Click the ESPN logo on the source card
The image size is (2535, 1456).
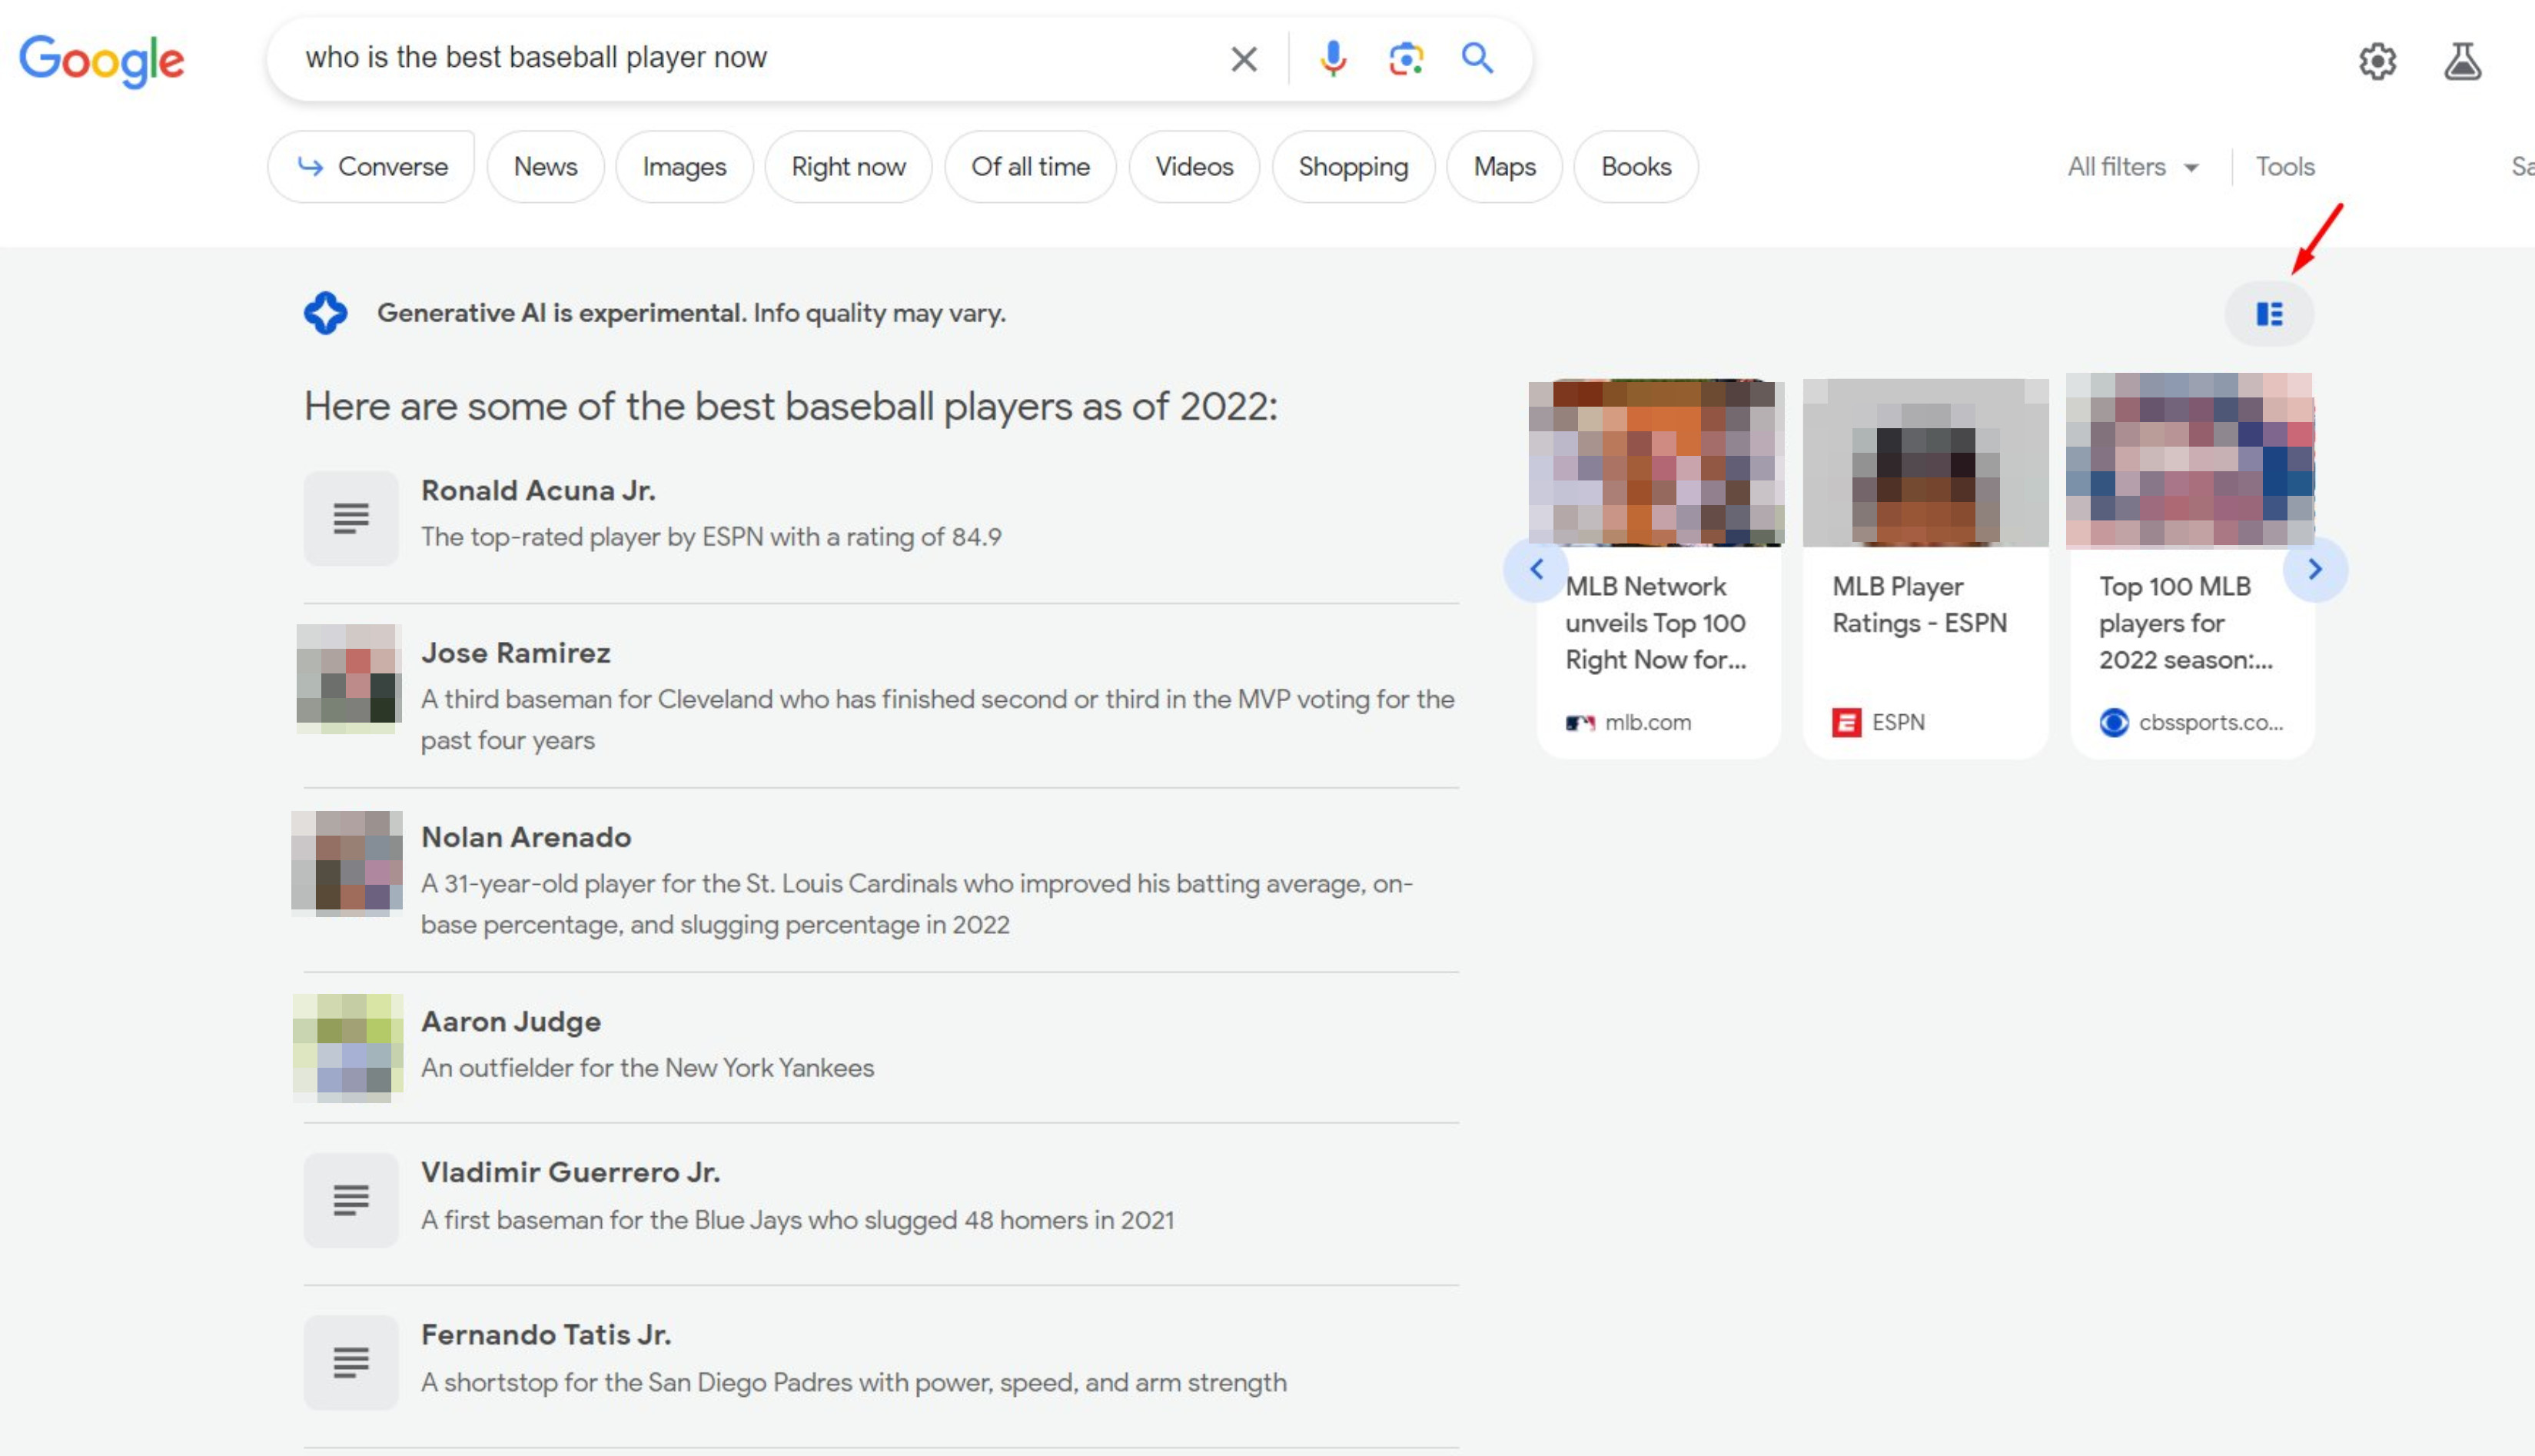click(1846, 722)
